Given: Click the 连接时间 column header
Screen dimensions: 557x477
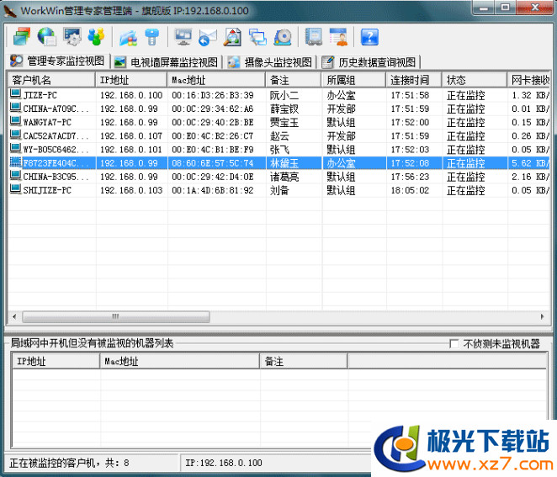Looking at the screenshot, I should pos(414,80).
